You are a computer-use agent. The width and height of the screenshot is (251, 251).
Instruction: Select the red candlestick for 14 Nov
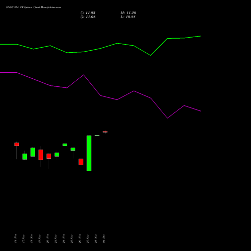[17, 144]
